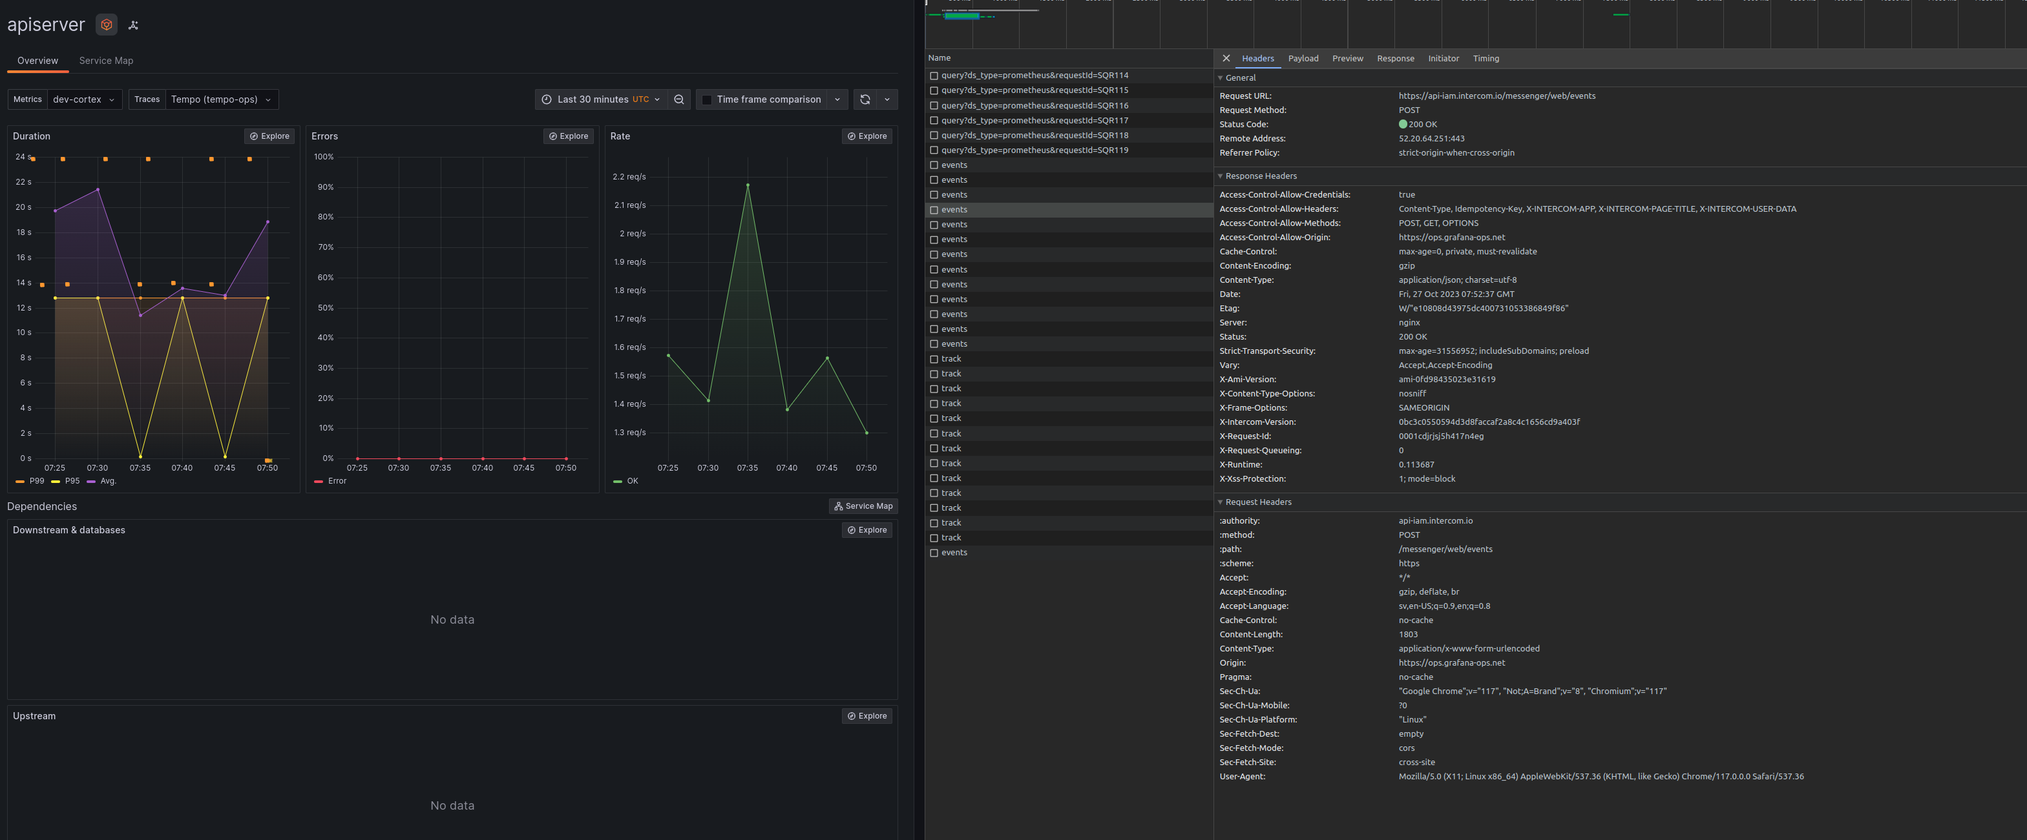
Task: Switch to the Service Map tab
Action: [x=105, y=61]
